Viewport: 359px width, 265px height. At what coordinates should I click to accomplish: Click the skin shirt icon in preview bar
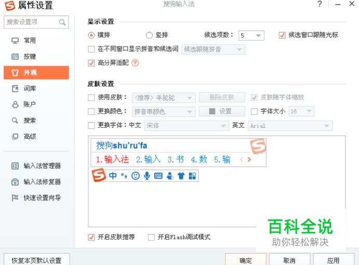[181, 175]
